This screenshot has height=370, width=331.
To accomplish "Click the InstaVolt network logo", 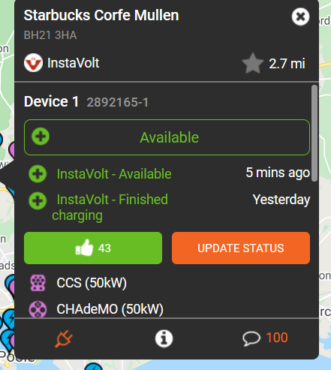I will (x=33, y=63).
